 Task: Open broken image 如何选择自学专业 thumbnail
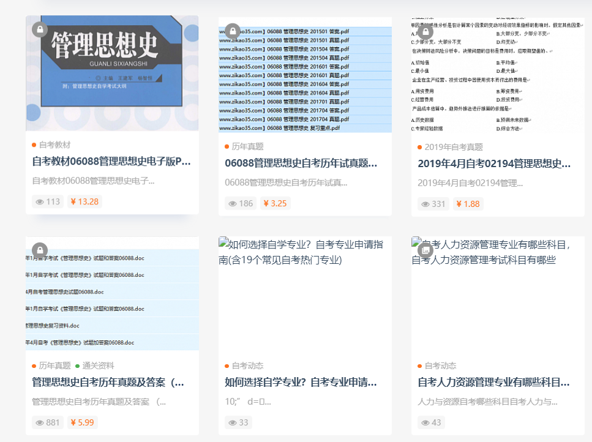pos(305,294)
